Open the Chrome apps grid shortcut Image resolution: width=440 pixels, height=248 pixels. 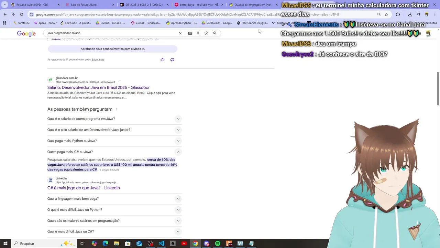click(4, 23)
